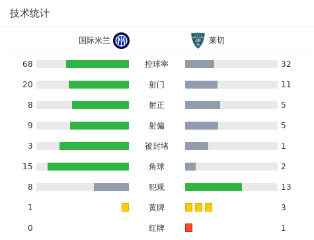This screenshot has height=240, width=314.
Task: Click Lecce's green fouls bar
Action: tap(214, 187)
